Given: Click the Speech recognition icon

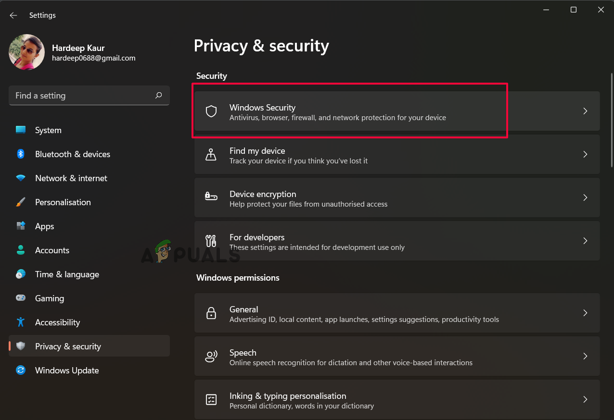Looking at the screenshot, I should click(x=211, y=357).
